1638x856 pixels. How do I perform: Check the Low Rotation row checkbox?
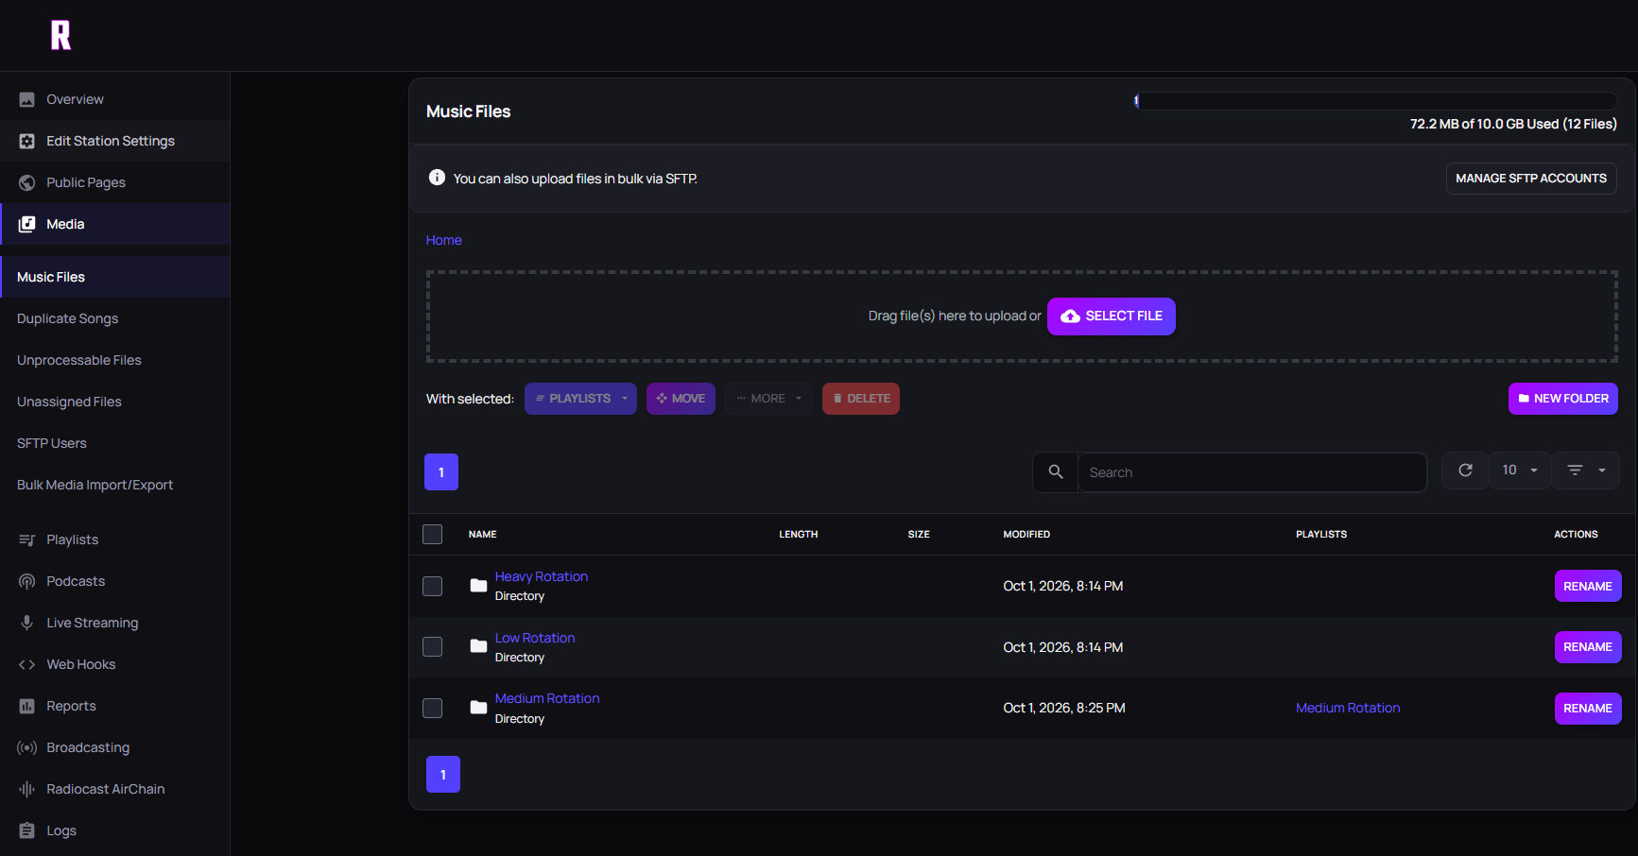click(433, 647)
